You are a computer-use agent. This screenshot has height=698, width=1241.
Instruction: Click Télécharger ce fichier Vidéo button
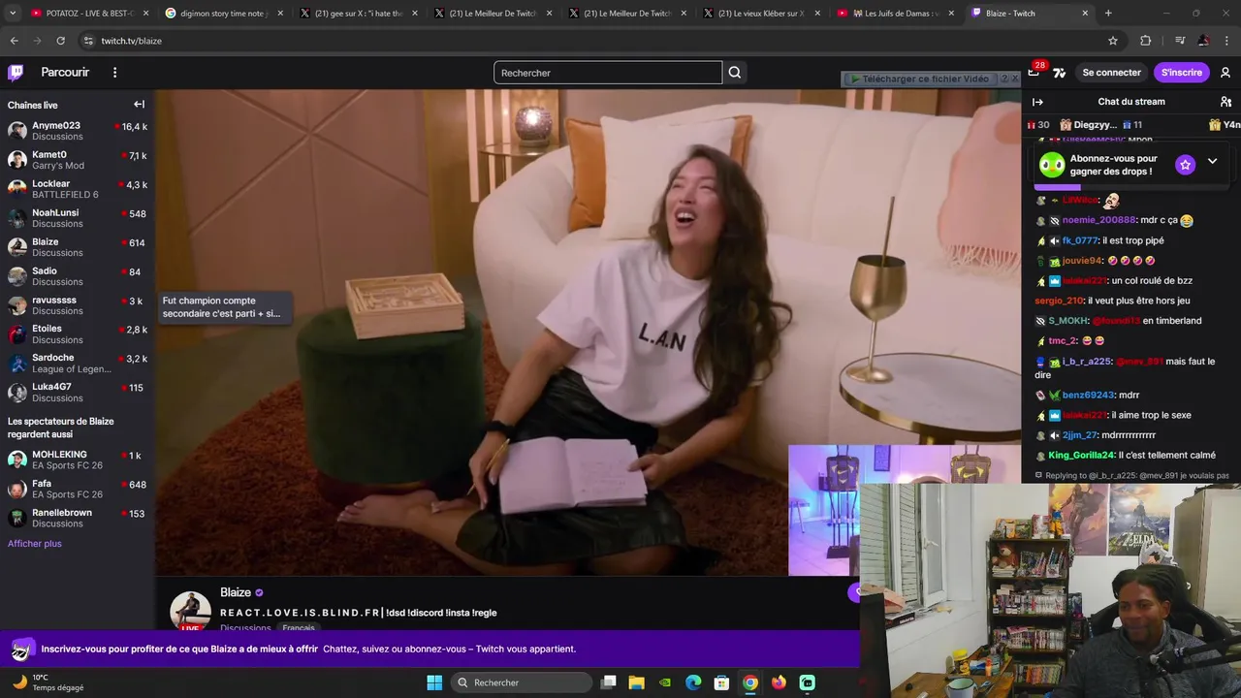pos(919,79)
